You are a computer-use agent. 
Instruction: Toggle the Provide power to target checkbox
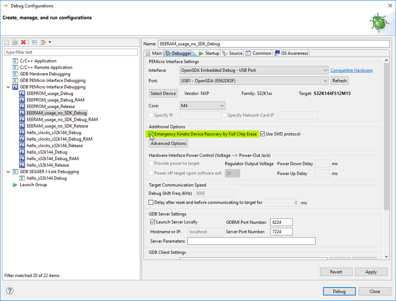coord(151,163)
